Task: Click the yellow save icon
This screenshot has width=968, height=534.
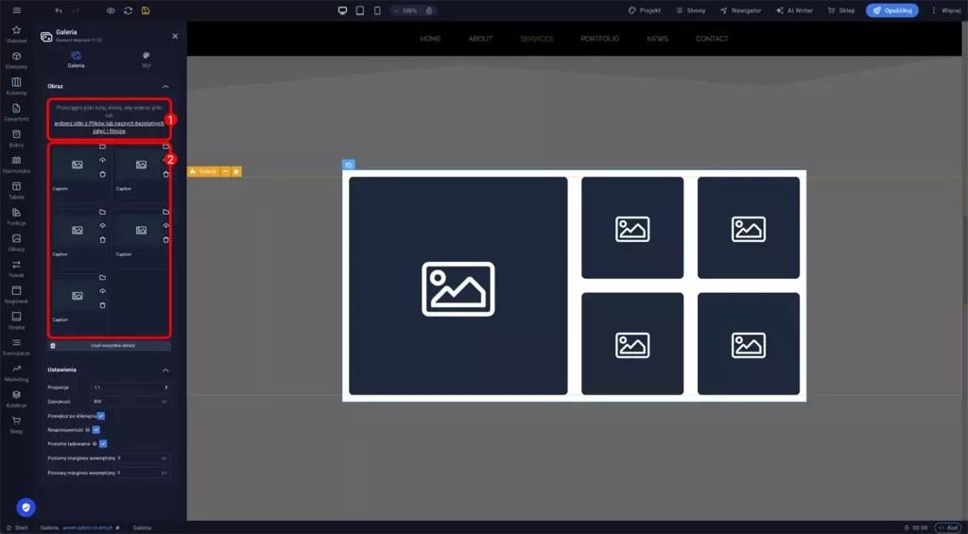Action: click(x=146, y=10)
